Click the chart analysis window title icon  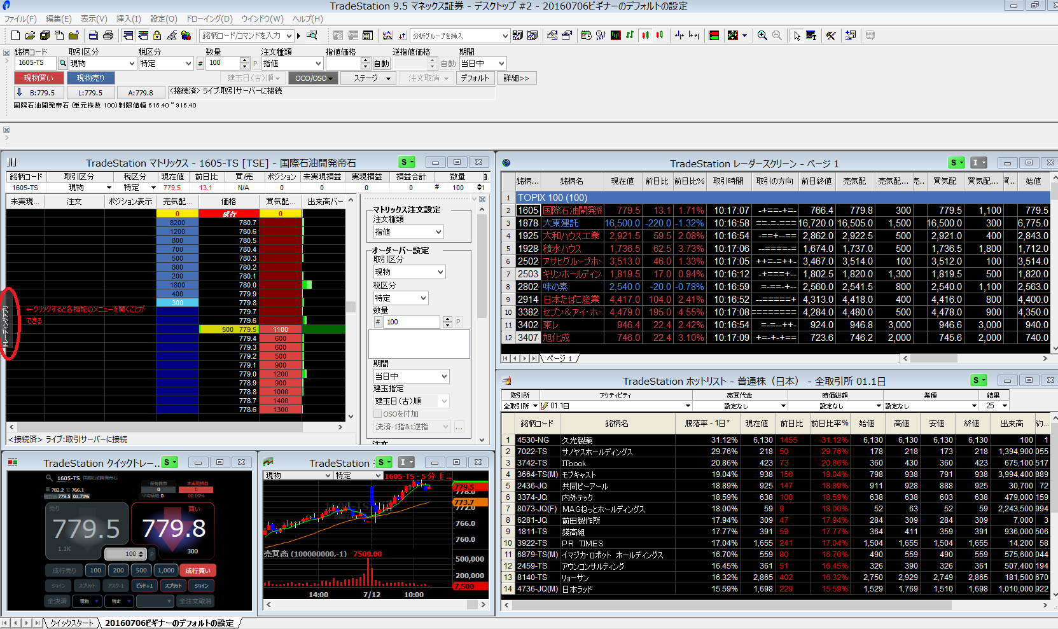(268, 462)
